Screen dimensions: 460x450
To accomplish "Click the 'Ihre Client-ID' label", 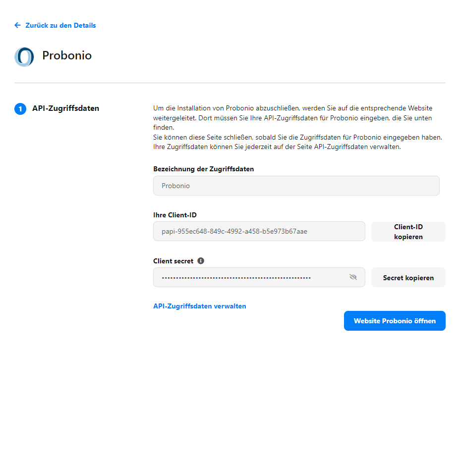I will coord(175,215).
